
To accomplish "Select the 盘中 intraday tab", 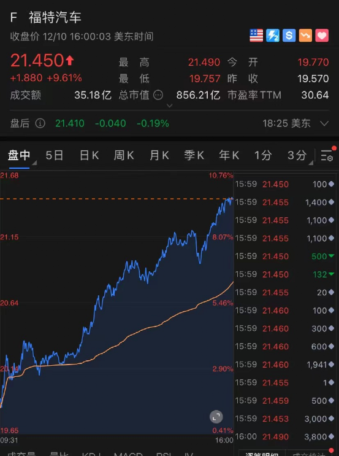I will [x=19, y=156].
